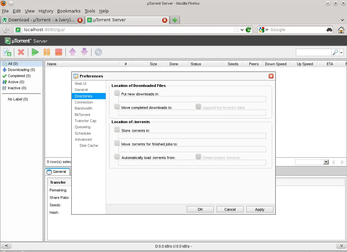347x252 pixels.
Task: Open the address bar history dropdown arrow
Action: click(242, 30)
